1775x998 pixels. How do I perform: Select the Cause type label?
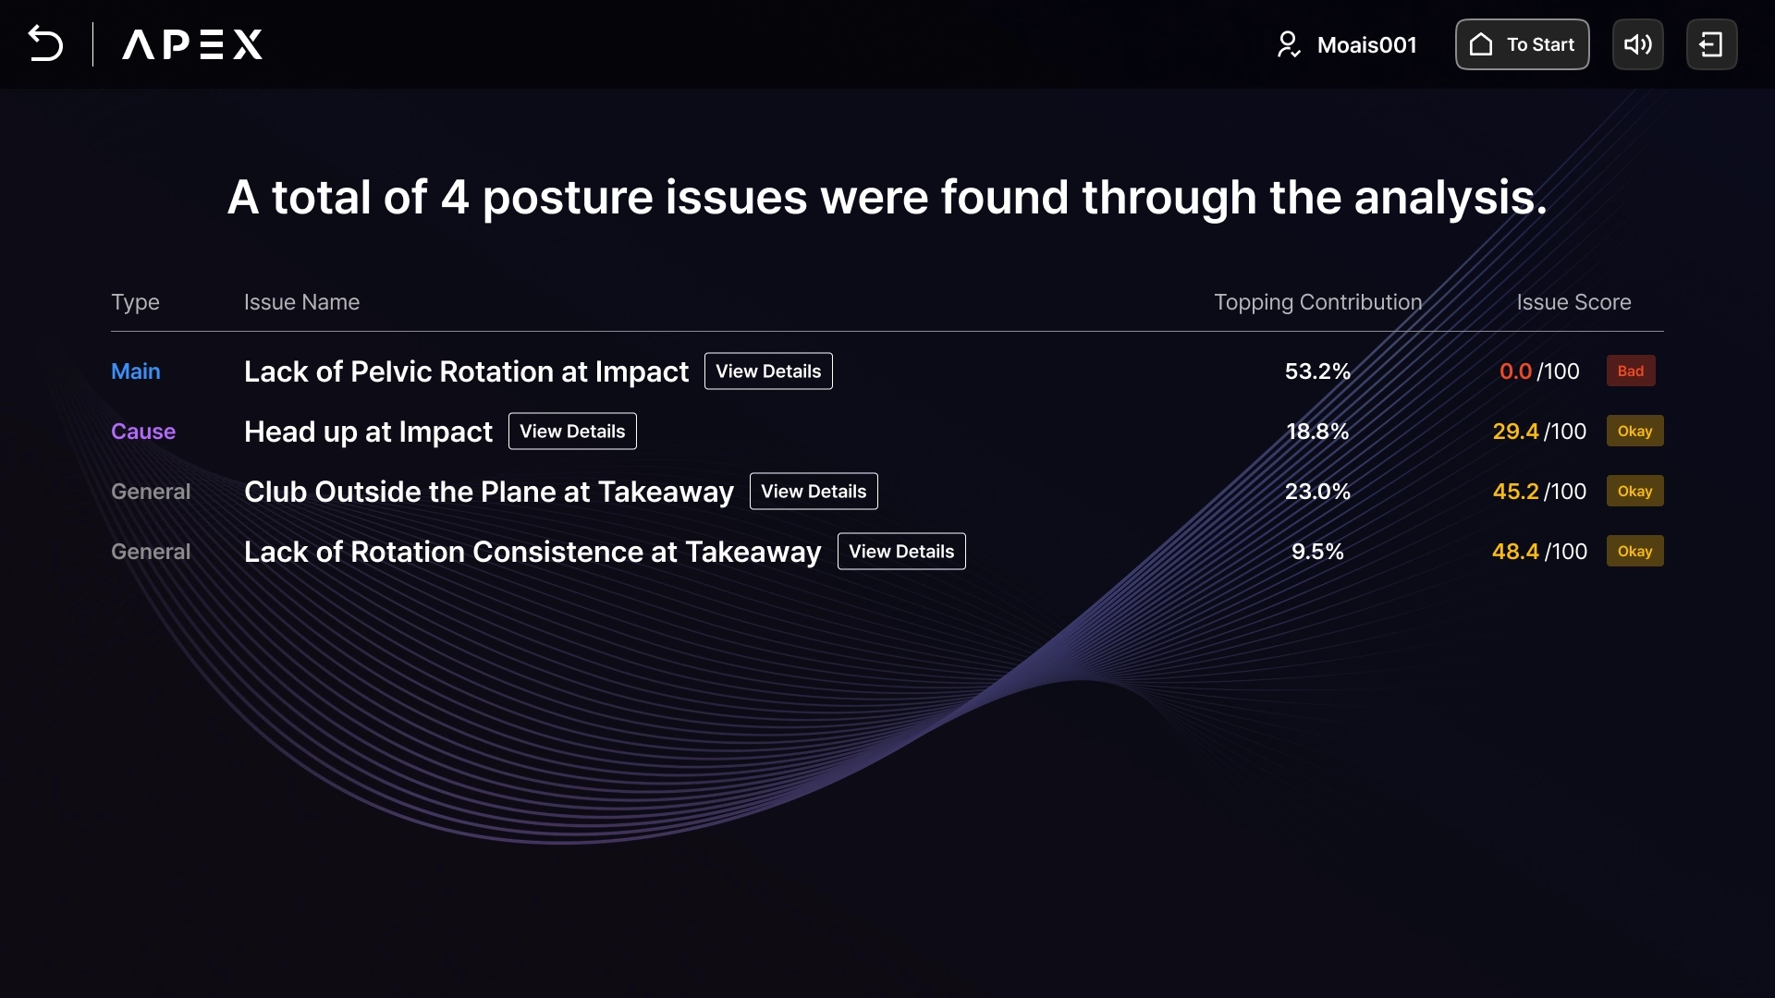143,432
